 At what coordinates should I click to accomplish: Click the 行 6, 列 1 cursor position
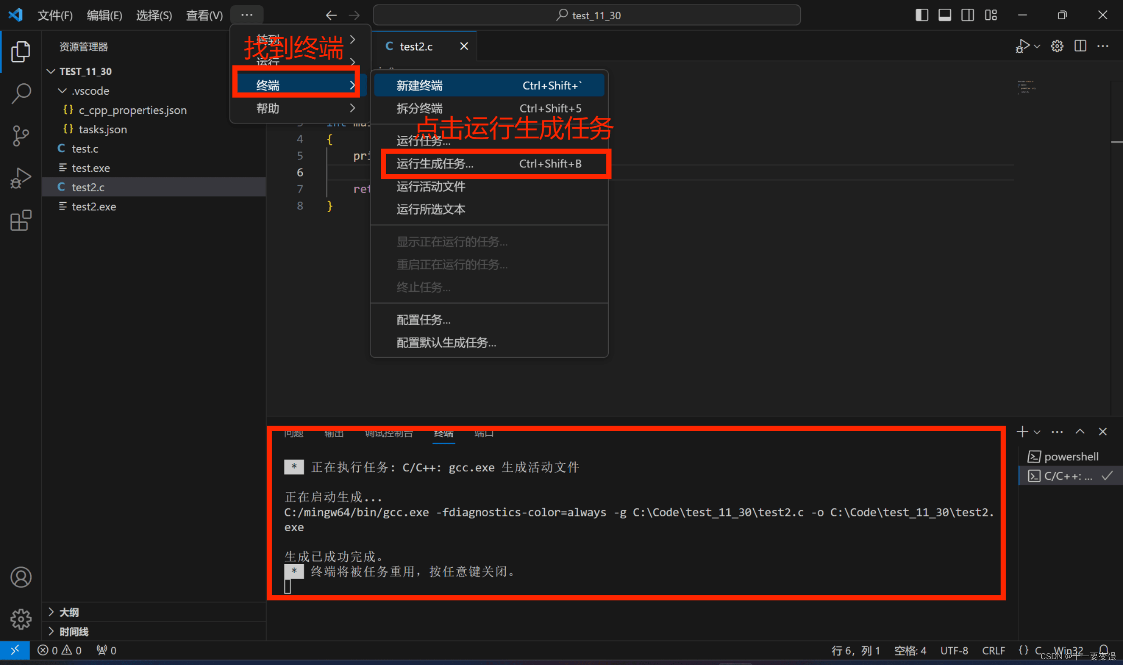coord(855,650)
